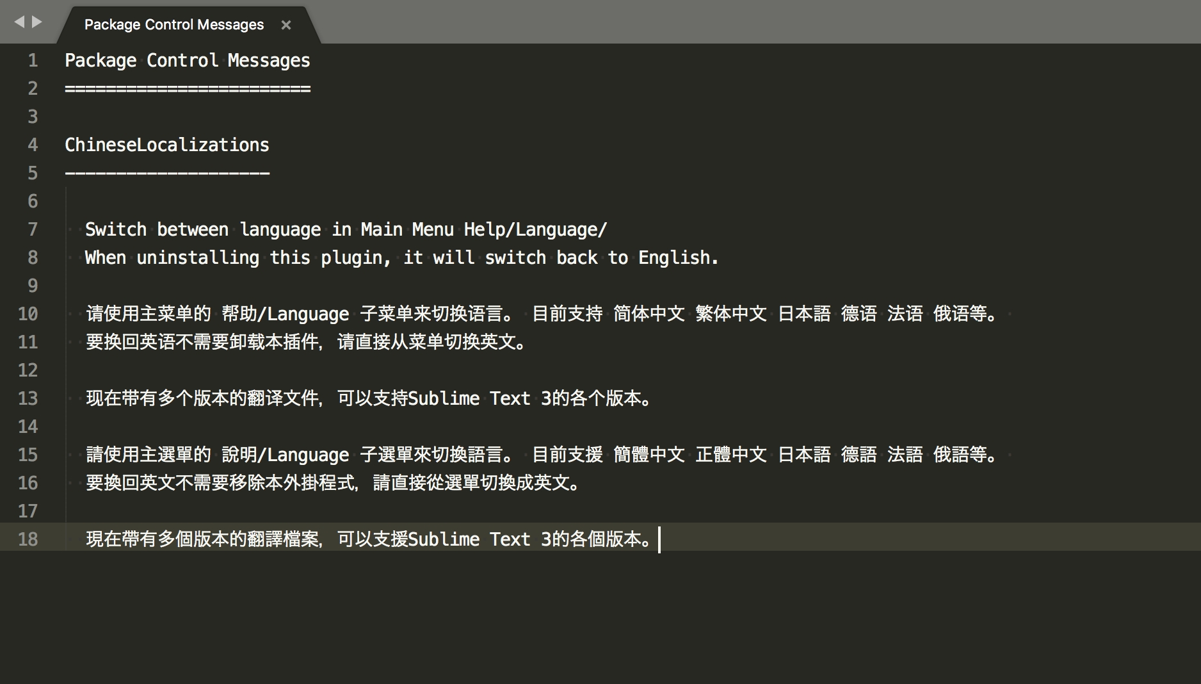Viewport: 1201px width, 684px height.
Task: Close the Package Control Messages tab
Action: [286, 25]
